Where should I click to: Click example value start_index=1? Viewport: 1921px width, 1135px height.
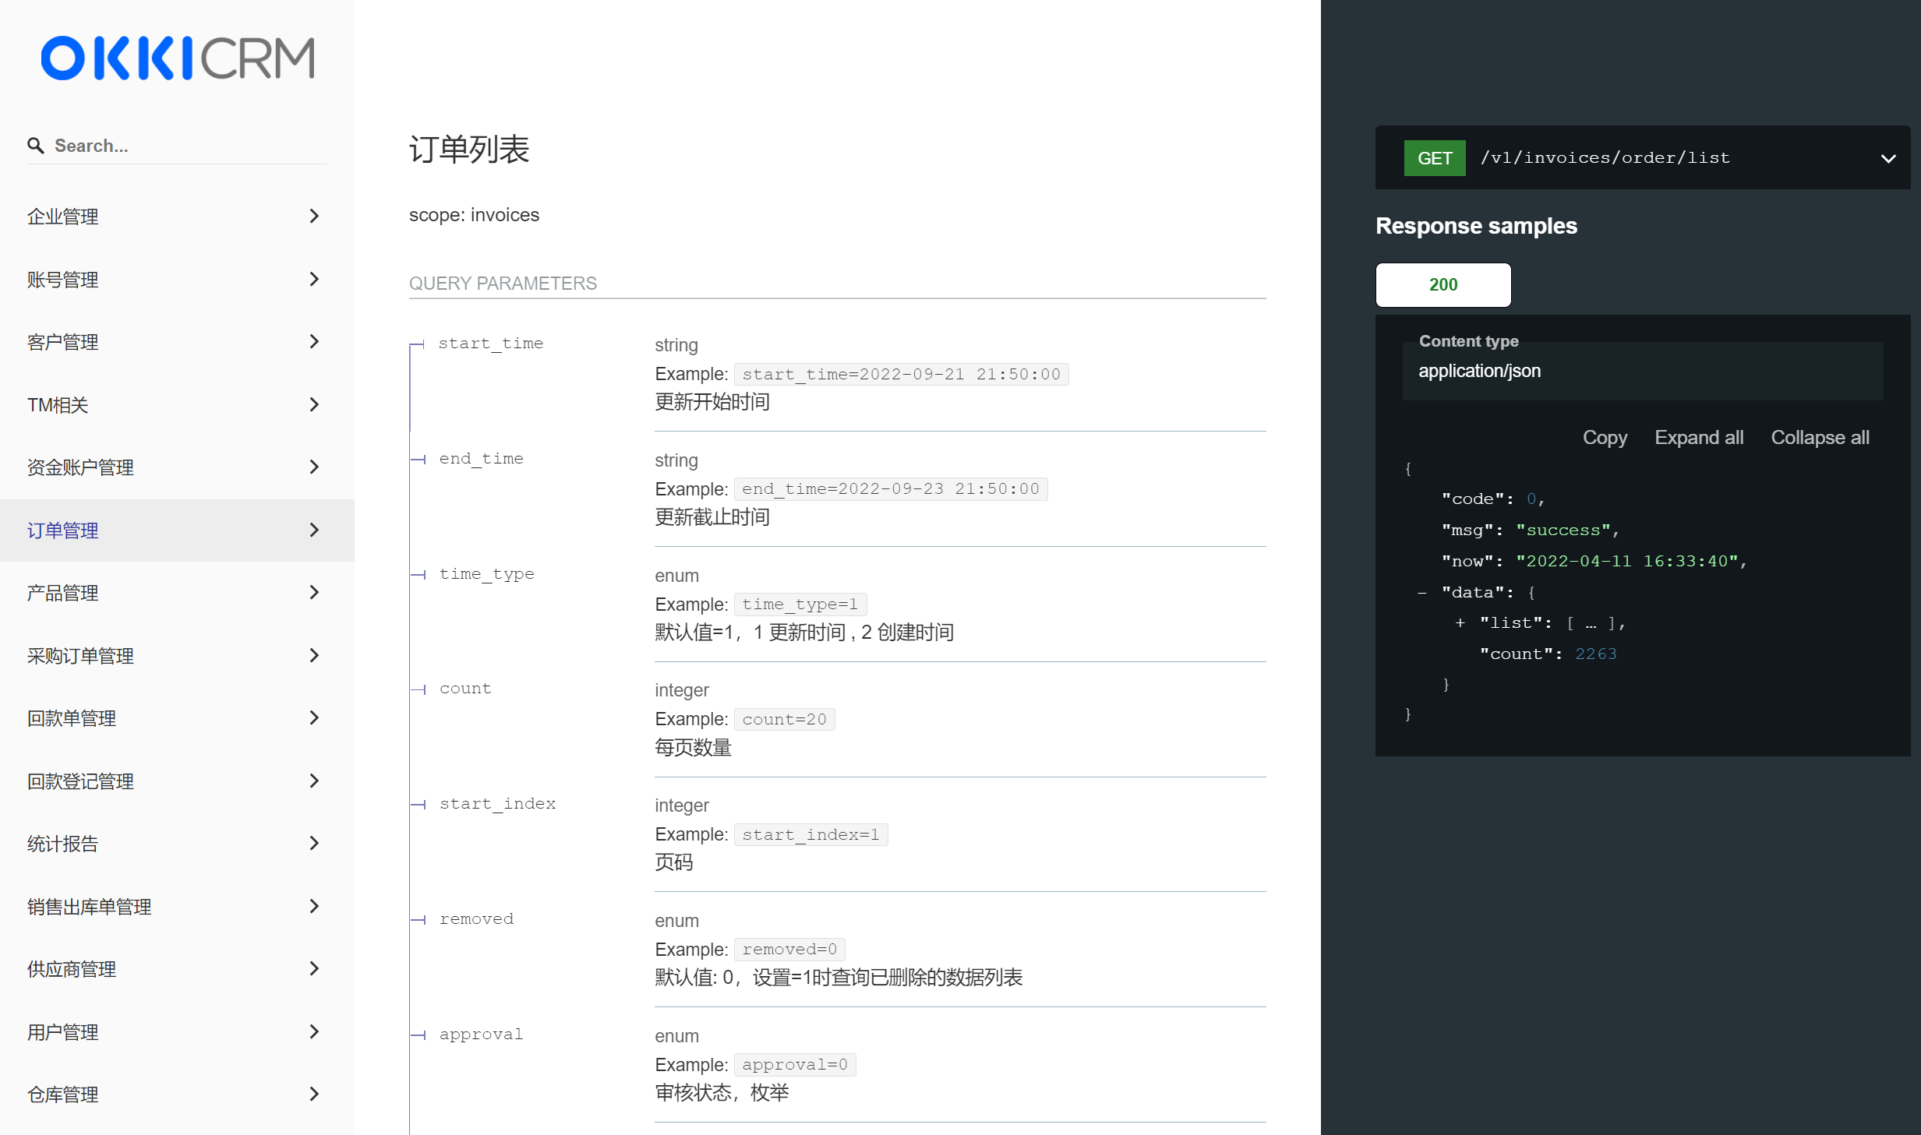click(810, 835)
